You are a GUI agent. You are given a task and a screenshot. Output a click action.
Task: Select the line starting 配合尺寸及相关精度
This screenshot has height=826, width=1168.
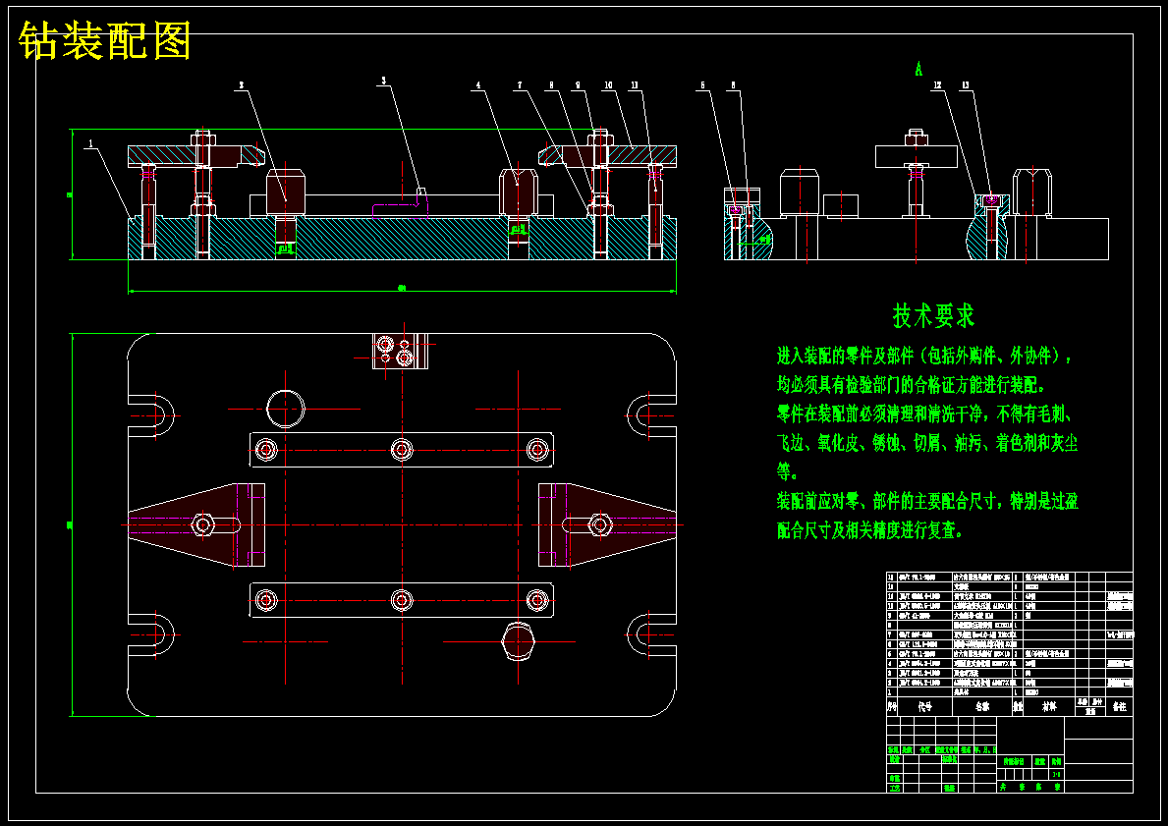[x=870, y=530]
